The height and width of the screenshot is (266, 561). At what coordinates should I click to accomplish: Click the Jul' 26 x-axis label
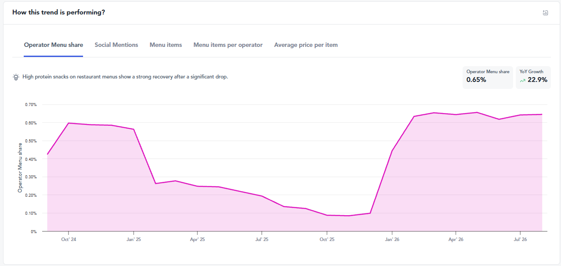tap(520, 239)
